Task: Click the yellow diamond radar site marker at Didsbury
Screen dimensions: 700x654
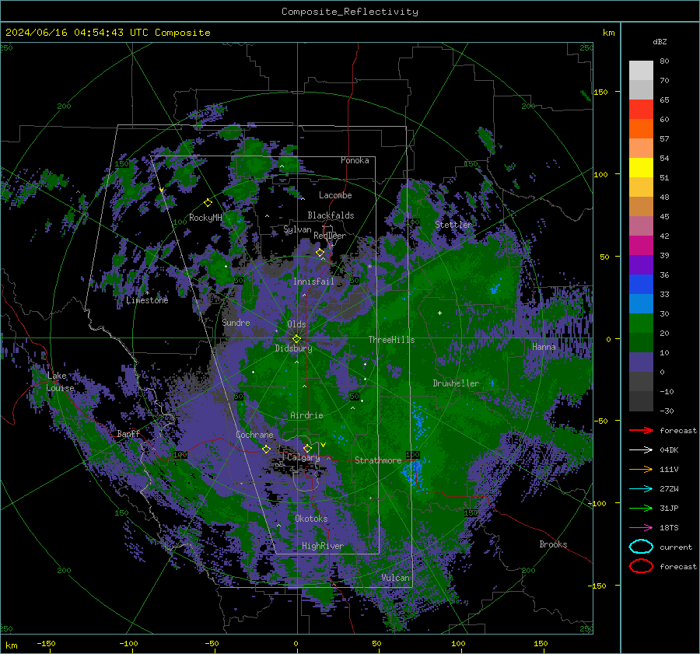Action: 296,339
